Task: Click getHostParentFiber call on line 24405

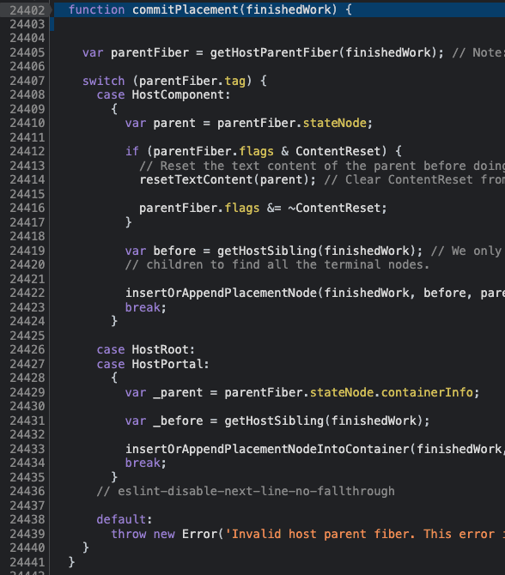Action: tap(274, 52)
